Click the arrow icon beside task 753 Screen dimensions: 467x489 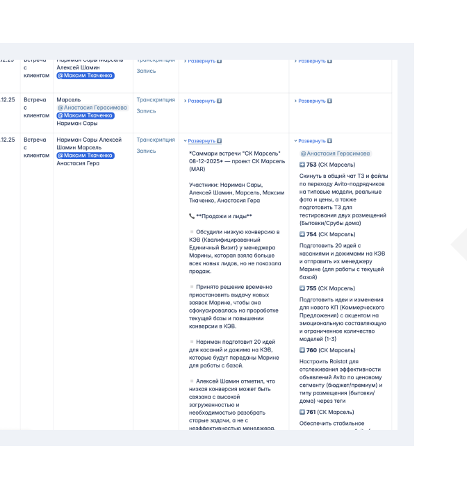tap(302, 165)
